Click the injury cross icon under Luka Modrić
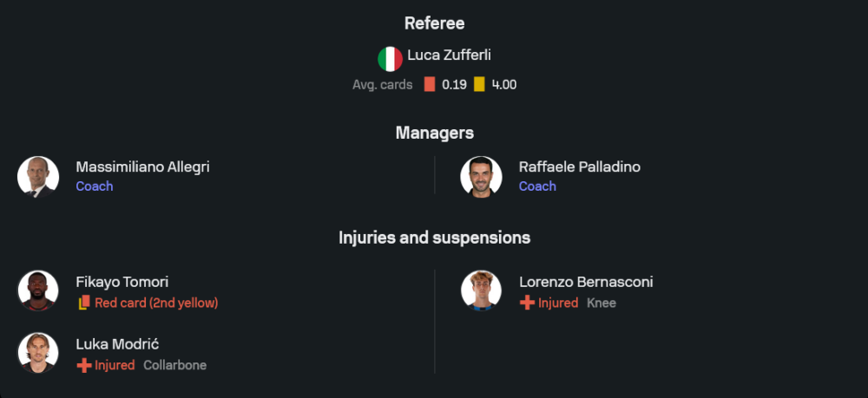Screen dimensions: 868x398 pos(84,365)
